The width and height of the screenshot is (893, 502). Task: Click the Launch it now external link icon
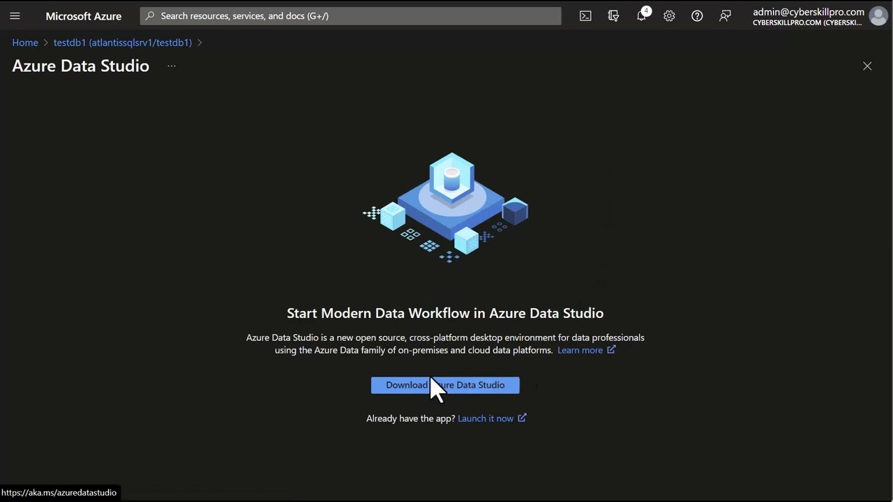click(x=522, y=418)
